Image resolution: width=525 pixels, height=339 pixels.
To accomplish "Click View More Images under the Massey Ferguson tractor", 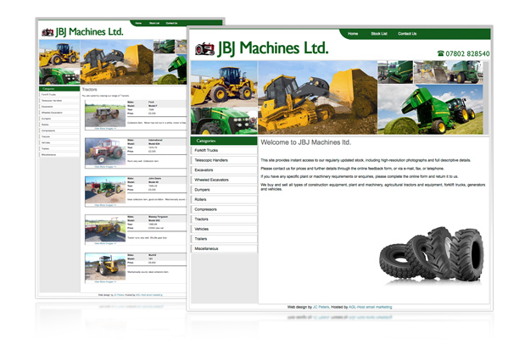I will click(x=105, y=243).
